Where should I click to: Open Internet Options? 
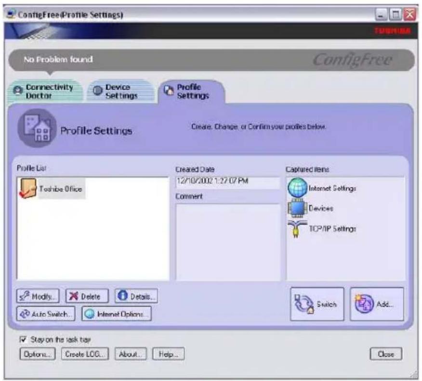[x=117, y=314]
